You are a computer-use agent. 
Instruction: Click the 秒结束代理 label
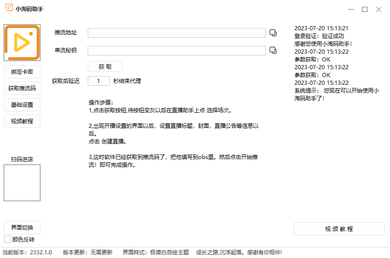127,81
